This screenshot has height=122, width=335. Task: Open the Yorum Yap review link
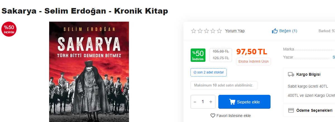(235, 31)
